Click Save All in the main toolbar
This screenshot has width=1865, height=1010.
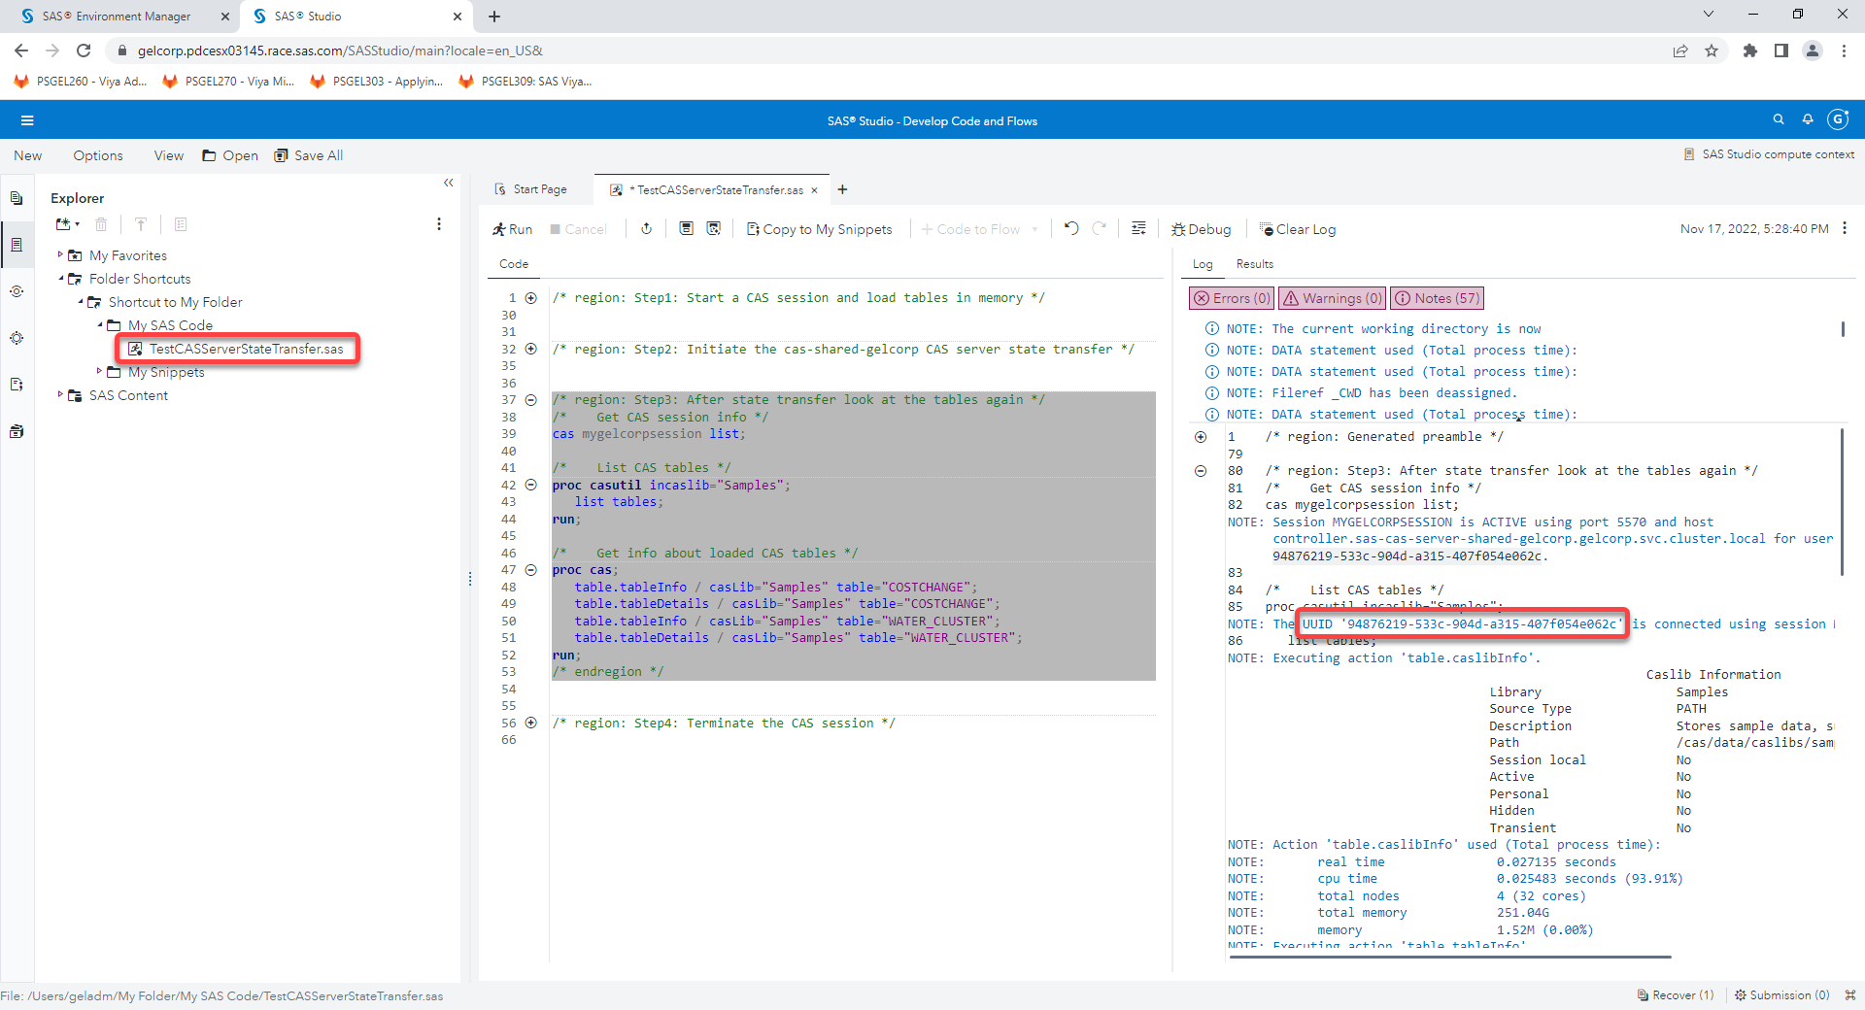309,155
